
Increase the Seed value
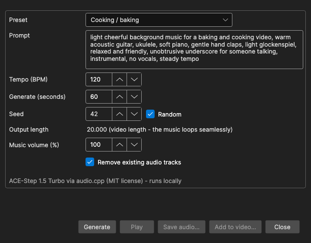point(119,114)
